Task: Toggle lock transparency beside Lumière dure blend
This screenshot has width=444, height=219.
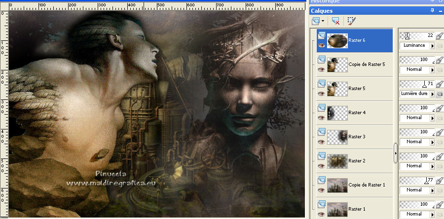Action: pyautogui.click(x=440, y=94)
